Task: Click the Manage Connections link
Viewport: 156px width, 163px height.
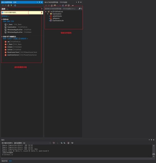Action: pos(5,16)
